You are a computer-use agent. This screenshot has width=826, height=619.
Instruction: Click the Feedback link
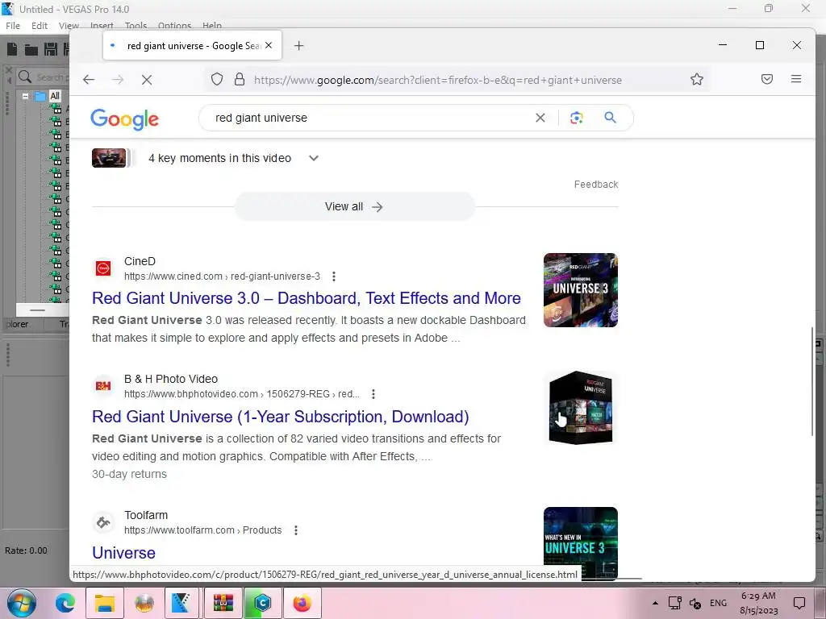(x=596, y=185)
